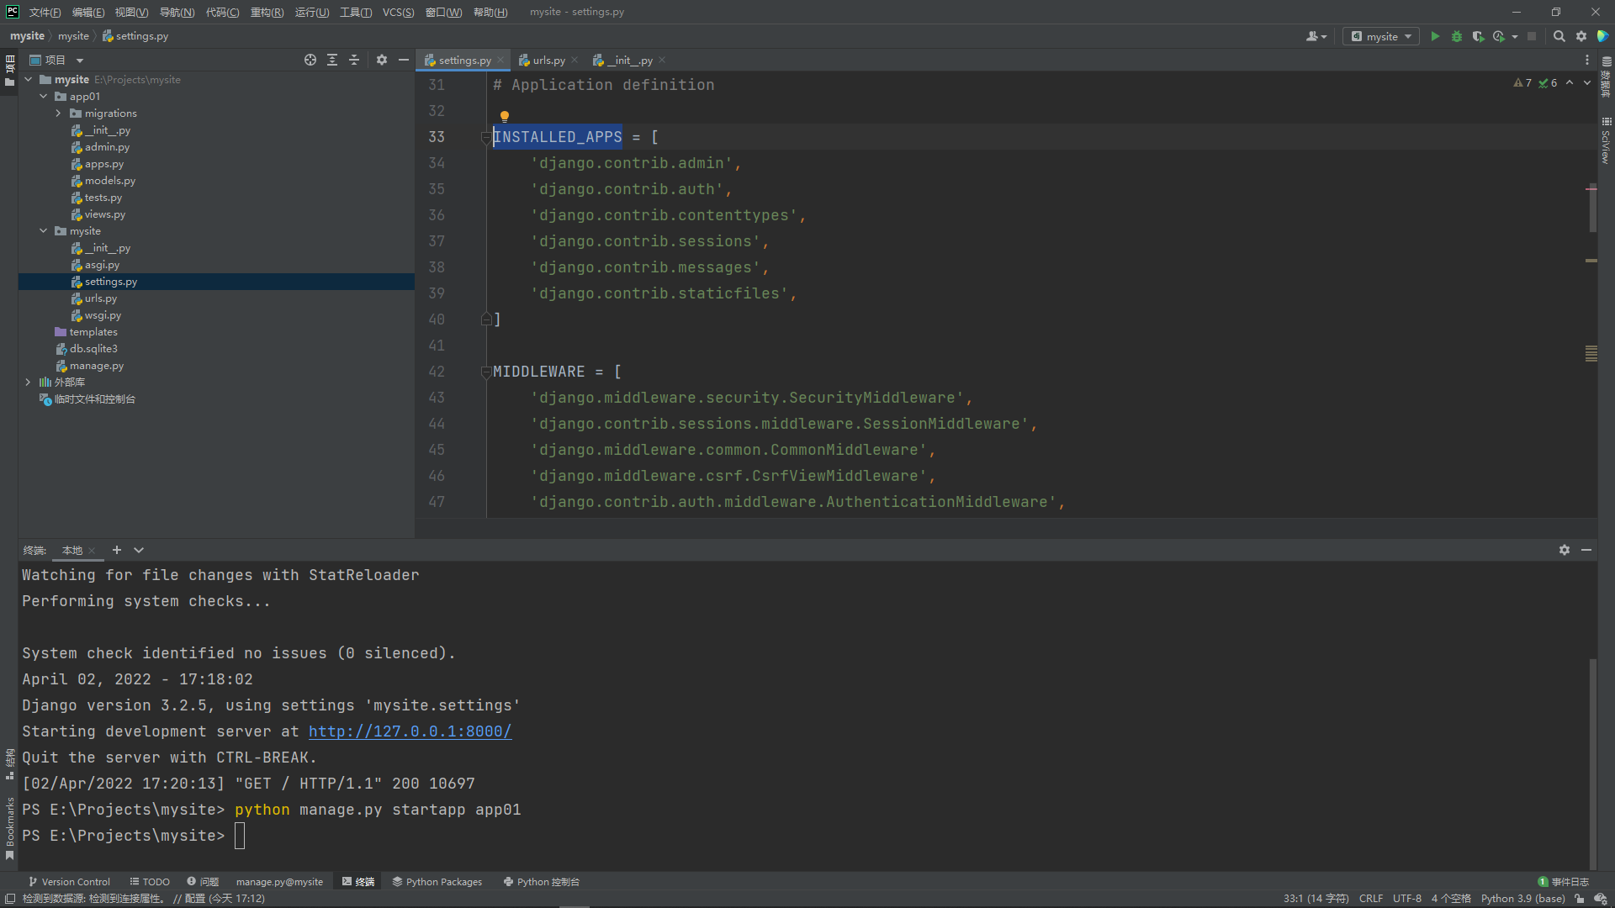Screen dimensions: 1615x908
Task: Open the run with profiler dropdown arrow
Action: click(1515, 36)
